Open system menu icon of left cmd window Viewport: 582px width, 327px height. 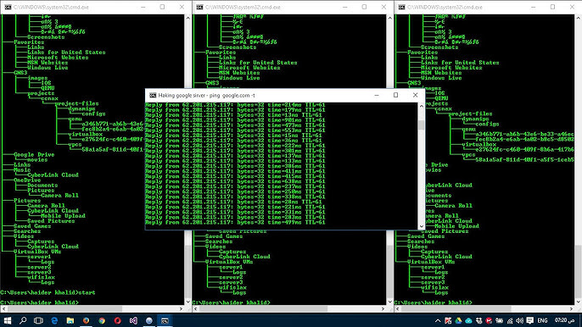coord(8,7)
